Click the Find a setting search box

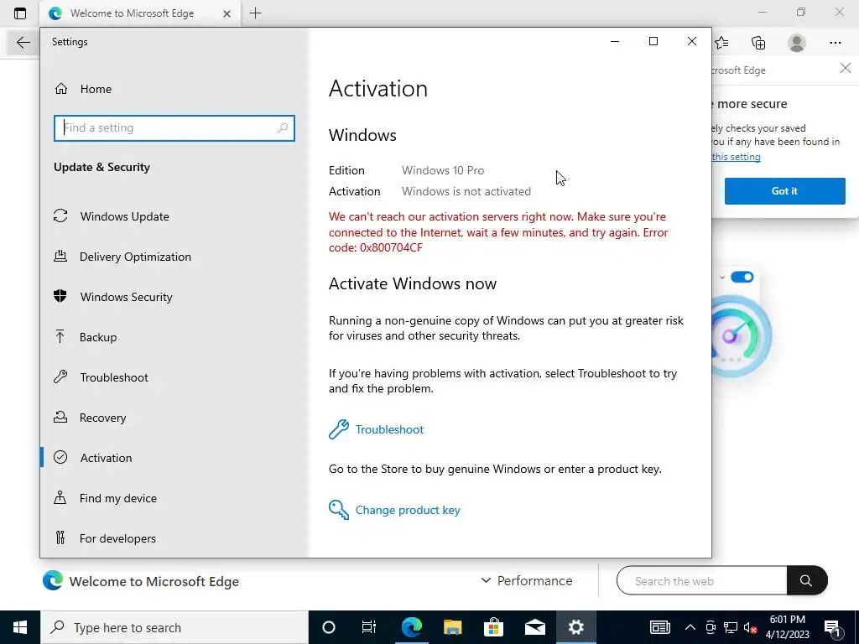click(174, 128)
